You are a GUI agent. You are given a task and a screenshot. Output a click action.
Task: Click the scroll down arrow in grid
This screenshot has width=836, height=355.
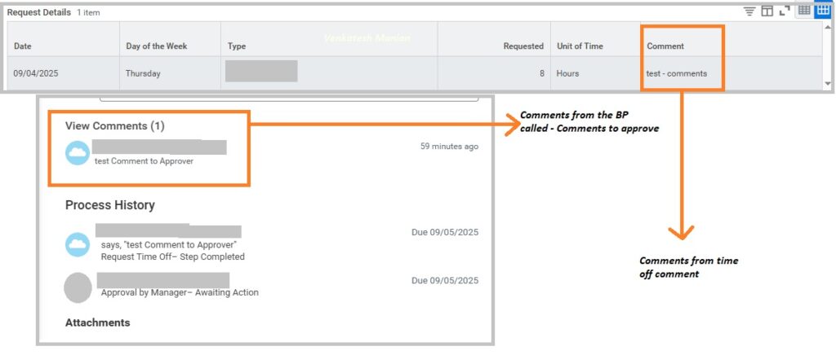[x=828, y=84]
